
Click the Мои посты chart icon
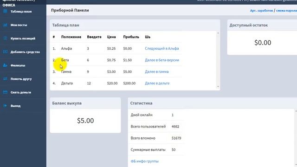5,25
